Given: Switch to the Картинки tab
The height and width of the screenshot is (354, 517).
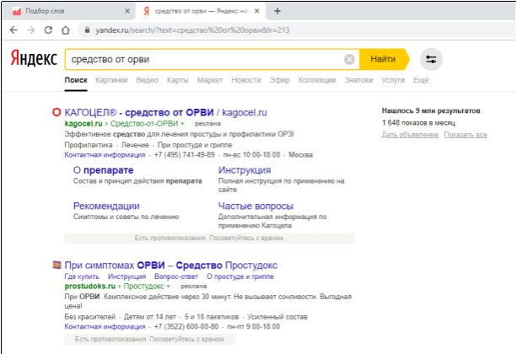Looking at the screenshot, I should click(x=111, y=80).
